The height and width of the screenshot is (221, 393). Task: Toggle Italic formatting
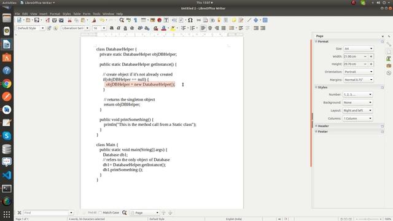(119, 28)
